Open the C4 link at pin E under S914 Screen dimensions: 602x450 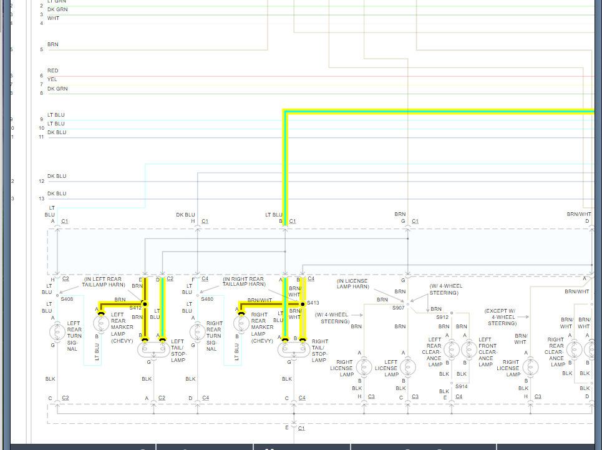pos(459,396)
